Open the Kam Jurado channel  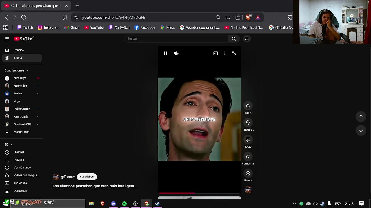tap(22, 117)
